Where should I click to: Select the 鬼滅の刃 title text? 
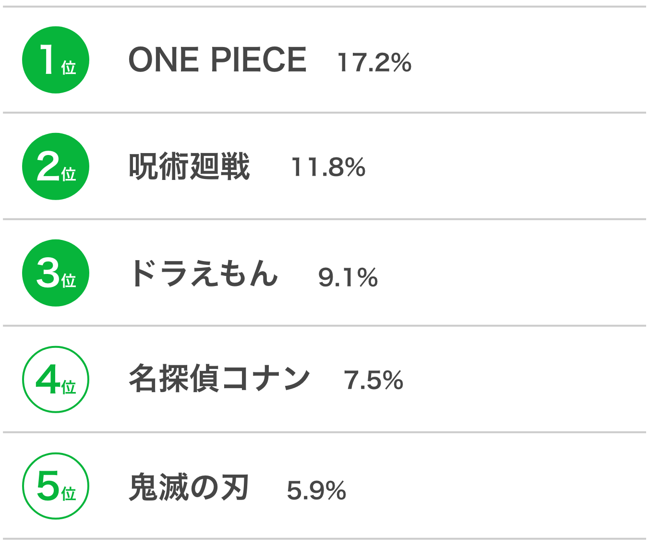[189, 487]
